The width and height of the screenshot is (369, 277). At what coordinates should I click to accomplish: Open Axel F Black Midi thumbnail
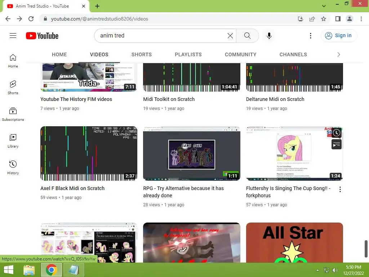coord(89,154)
